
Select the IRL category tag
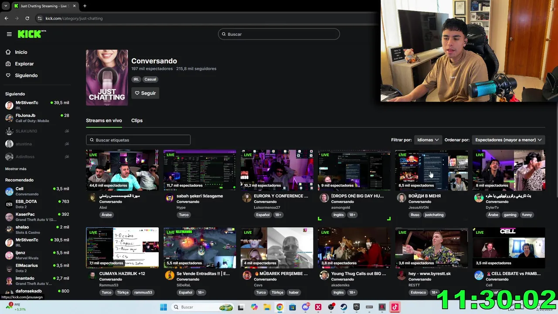tap(136, 79)
